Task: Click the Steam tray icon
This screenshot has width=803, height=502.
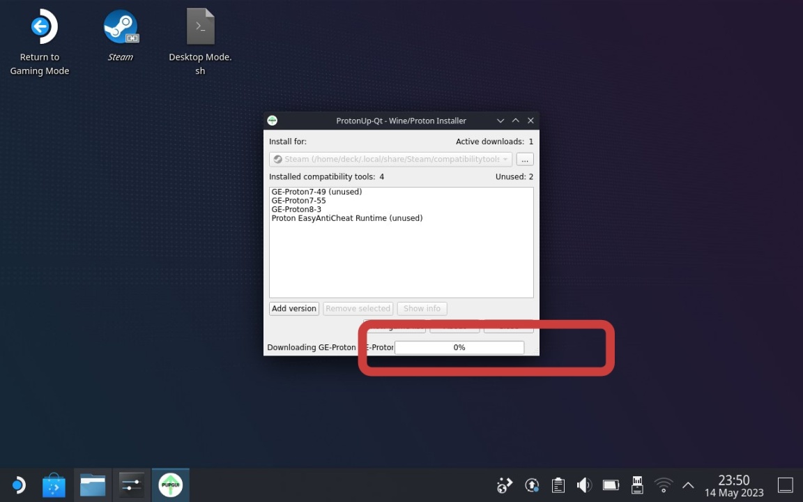Action: pyautogui.click(x=505, y=485)
